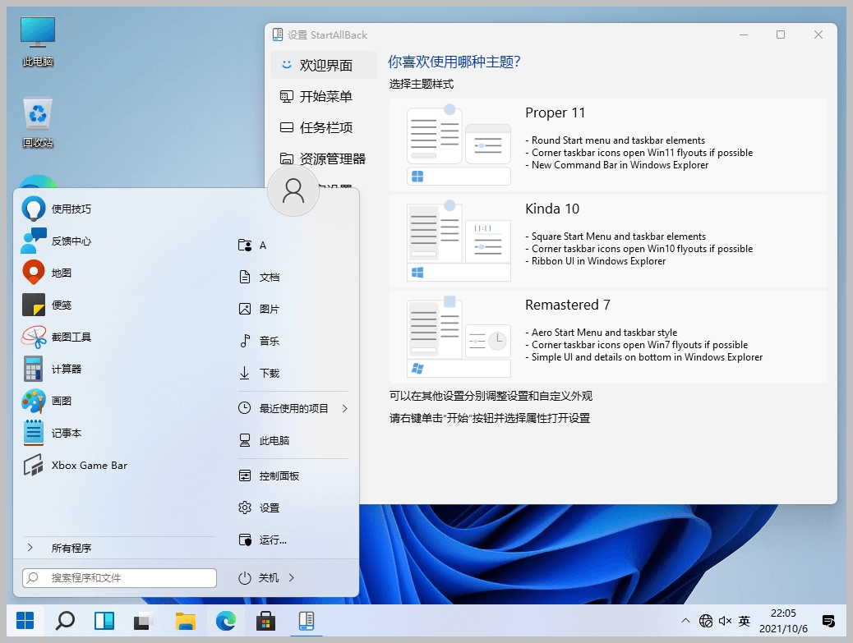
Task: Open 地图 Maps app
Action: coord(49,273)
